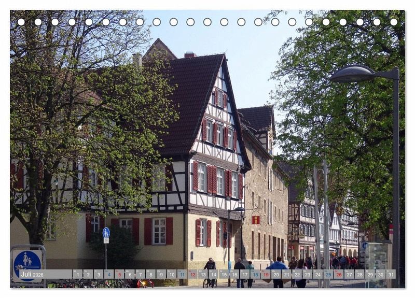This screenshot has height=298, width=415.
Task: Select red Sunday day 12 cell
Action: 192,274
